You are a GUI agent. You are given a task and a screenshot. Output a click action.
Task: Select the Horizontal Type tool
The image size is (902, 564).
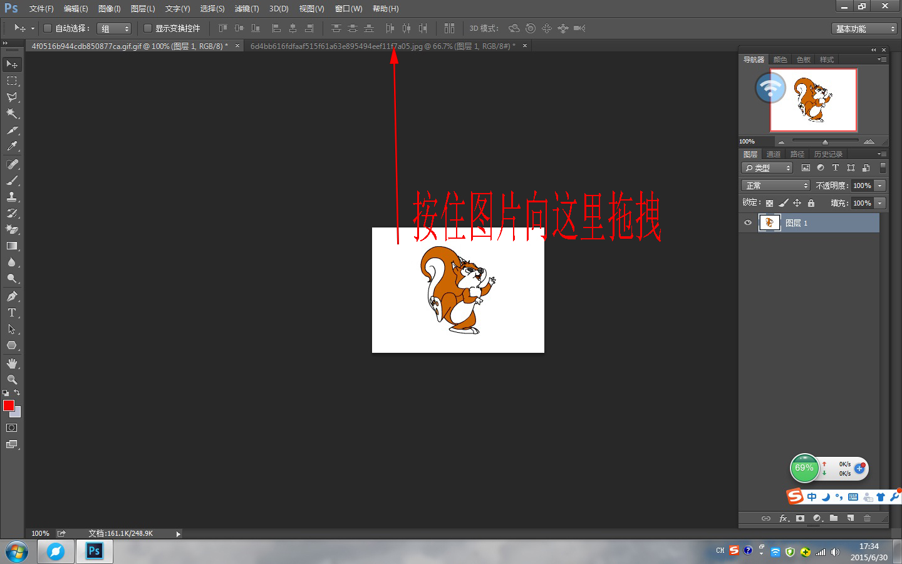tap(12, 313)
